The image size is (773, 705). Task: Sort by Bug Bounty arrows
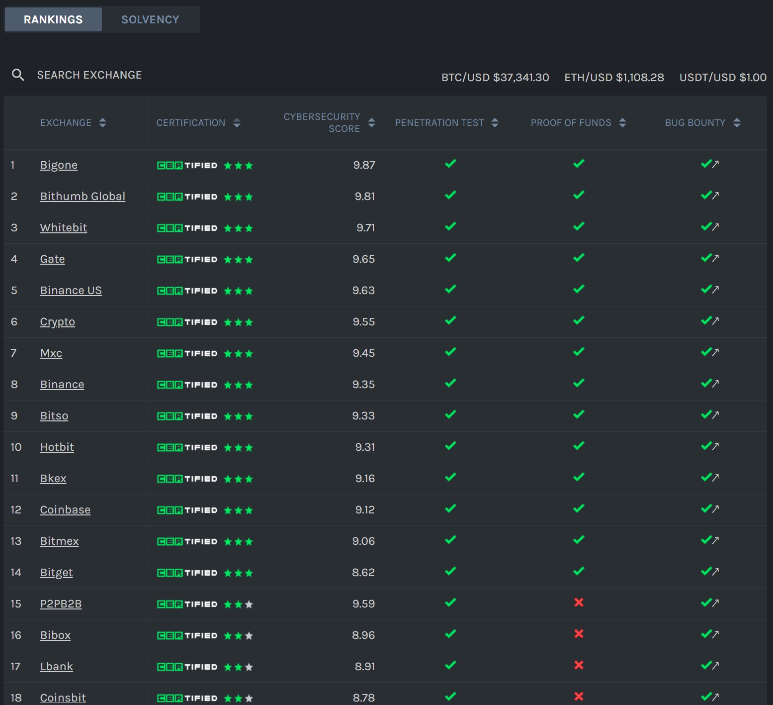pyautogui.click(x=737, y=123)
